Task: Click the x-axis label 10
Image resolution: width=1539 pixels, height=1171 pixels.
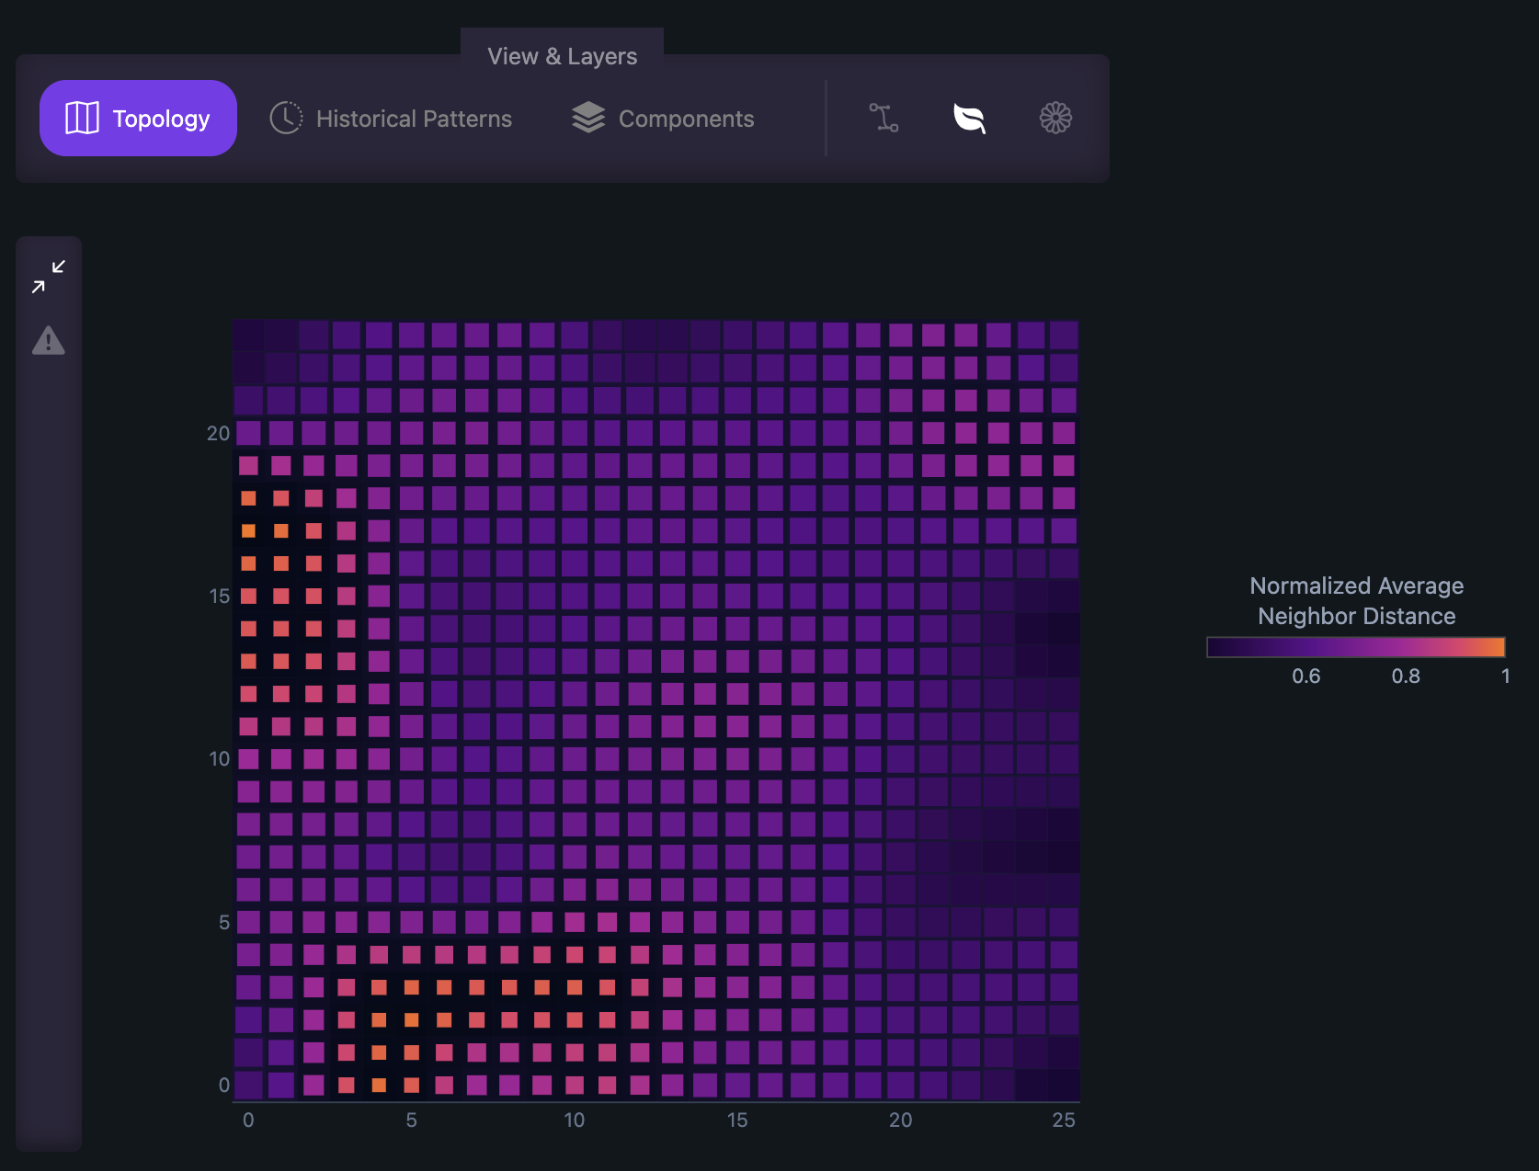Action: pyautogui.click(x=574, y=1120)
